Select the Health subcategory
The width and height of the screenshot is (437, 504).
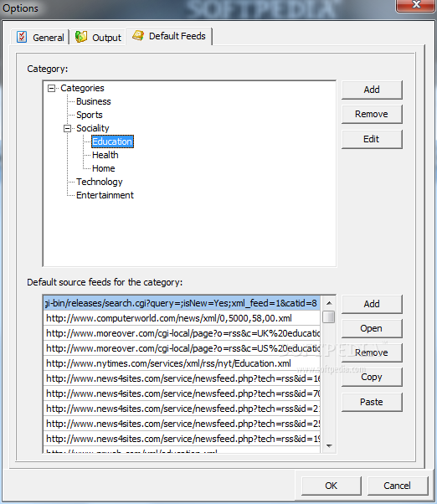pyautogui.click(x=105, y=155)
